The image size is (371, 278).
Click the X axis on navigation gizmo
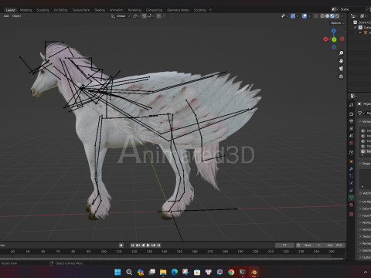point(325,39)
